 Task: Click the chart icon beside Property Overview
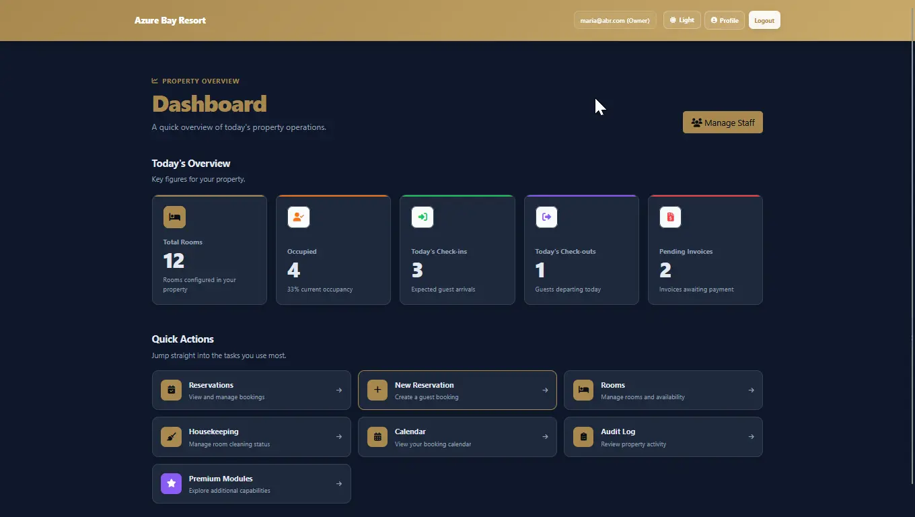coord(155,81)
